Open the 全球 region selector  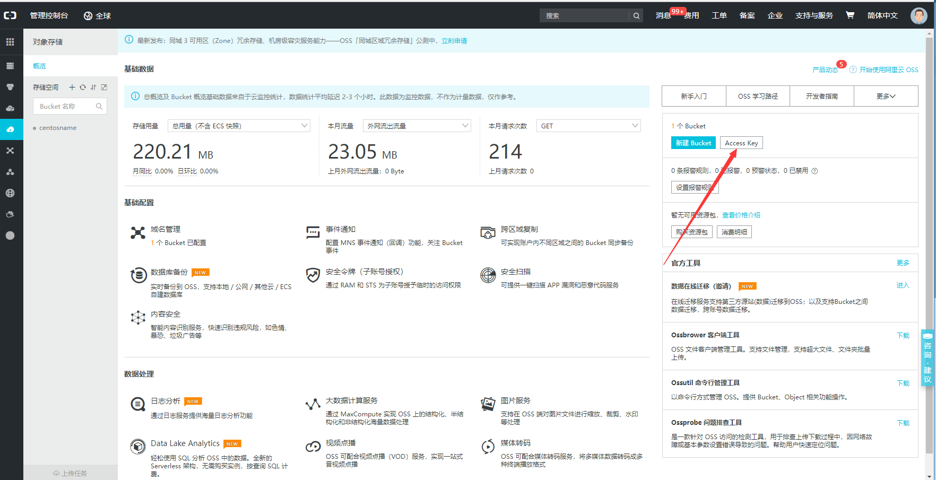[x=97, y=15]
